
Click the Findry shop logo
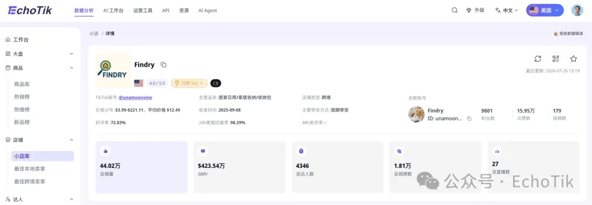pyautogui.click(x=113, y=71)
